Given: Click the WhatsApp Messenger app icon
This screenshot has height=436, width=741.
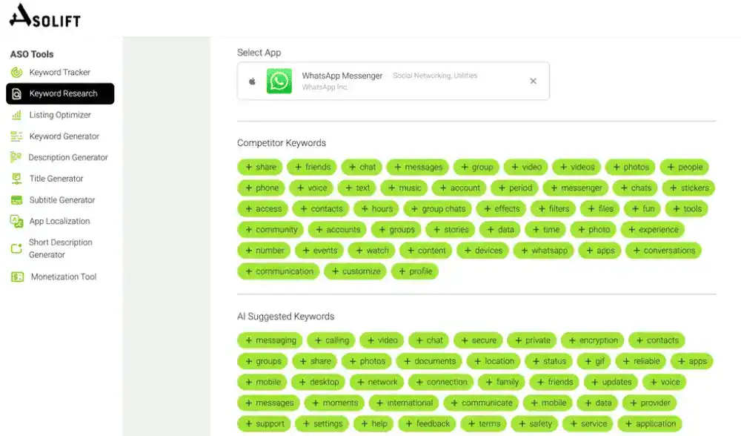Looking at the screenshot, I should 279,81.
